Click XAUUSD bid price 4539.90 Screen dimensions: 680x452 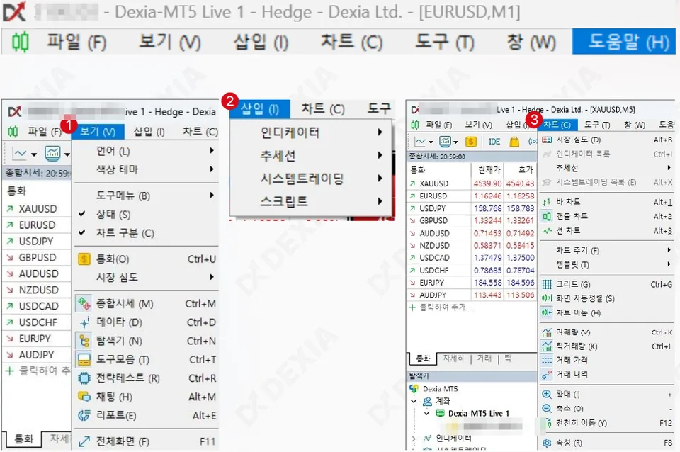487,183
